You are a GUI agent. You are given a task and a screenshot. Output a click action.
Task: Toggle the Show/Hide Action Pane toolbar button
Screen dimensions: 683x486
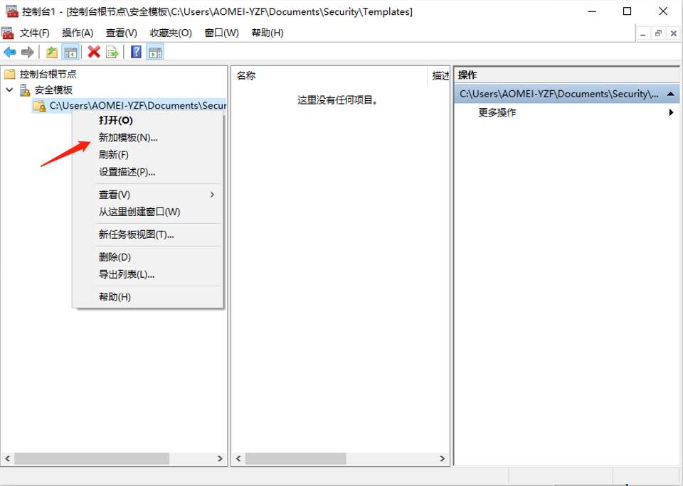(155, 51)
